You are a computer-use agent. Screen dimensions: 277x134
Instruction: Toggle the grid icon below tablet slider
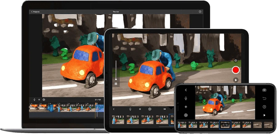coord(116,84)
